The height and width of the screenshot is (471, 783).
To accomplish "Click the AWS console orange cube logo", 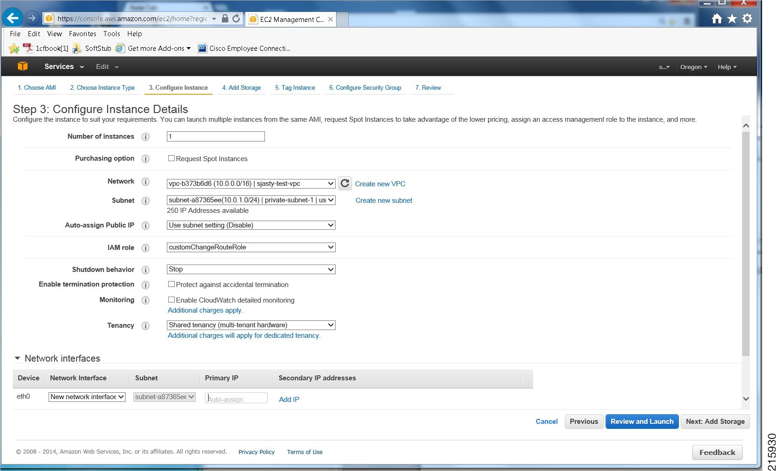I will coord(22,66).
